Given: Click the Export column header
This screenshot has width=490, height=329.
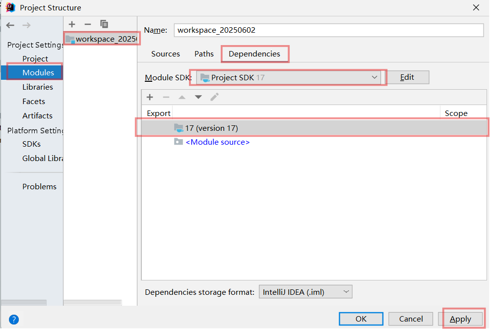Looking at the screenshot, I should click(158, 113).
